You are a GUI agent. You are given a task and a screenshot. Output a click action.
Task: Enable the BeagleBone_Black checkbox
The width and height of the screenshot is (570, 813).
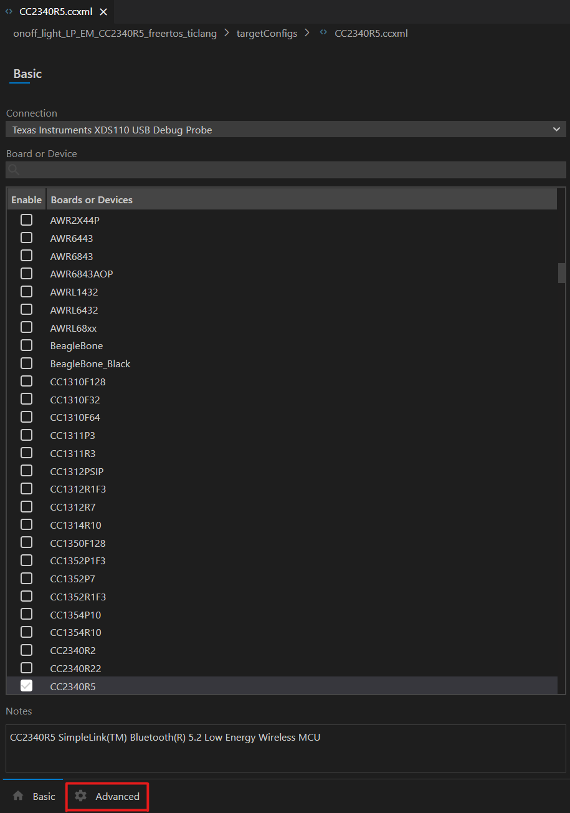tap(27, 363)
